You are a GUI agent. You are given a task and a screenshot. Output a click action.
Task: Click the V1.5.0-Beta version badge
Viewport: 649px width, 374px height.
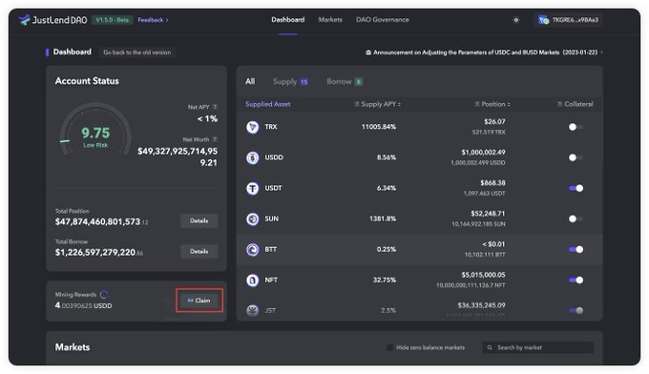click(113, 20)
